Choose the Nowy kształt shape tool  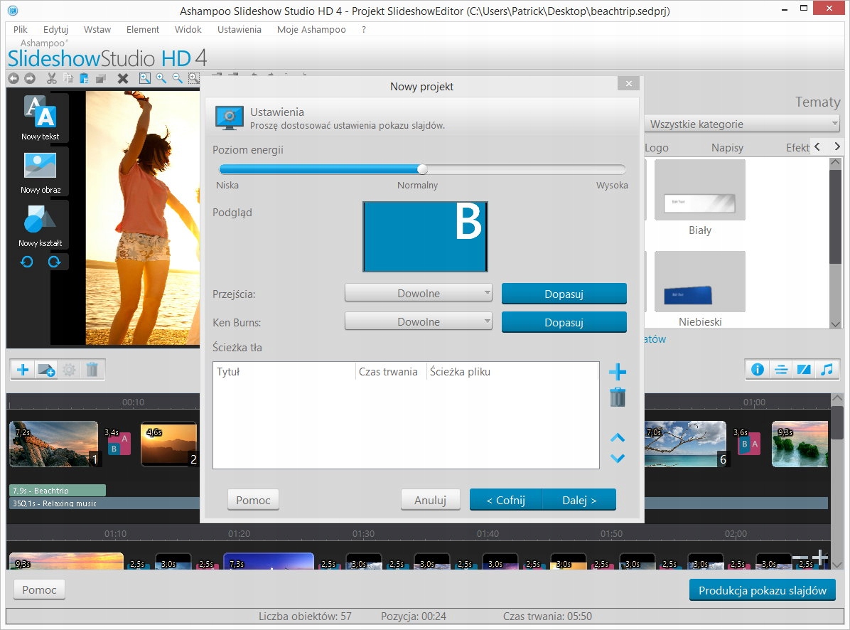pyautogui.click(x=40, y=224)
